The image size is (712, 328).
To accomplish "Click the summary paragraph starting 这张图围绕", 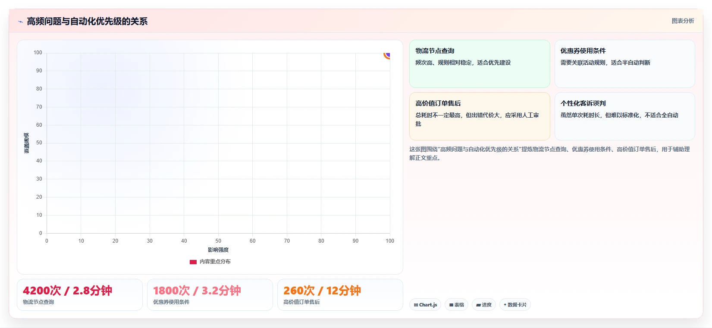I will 549,153.
